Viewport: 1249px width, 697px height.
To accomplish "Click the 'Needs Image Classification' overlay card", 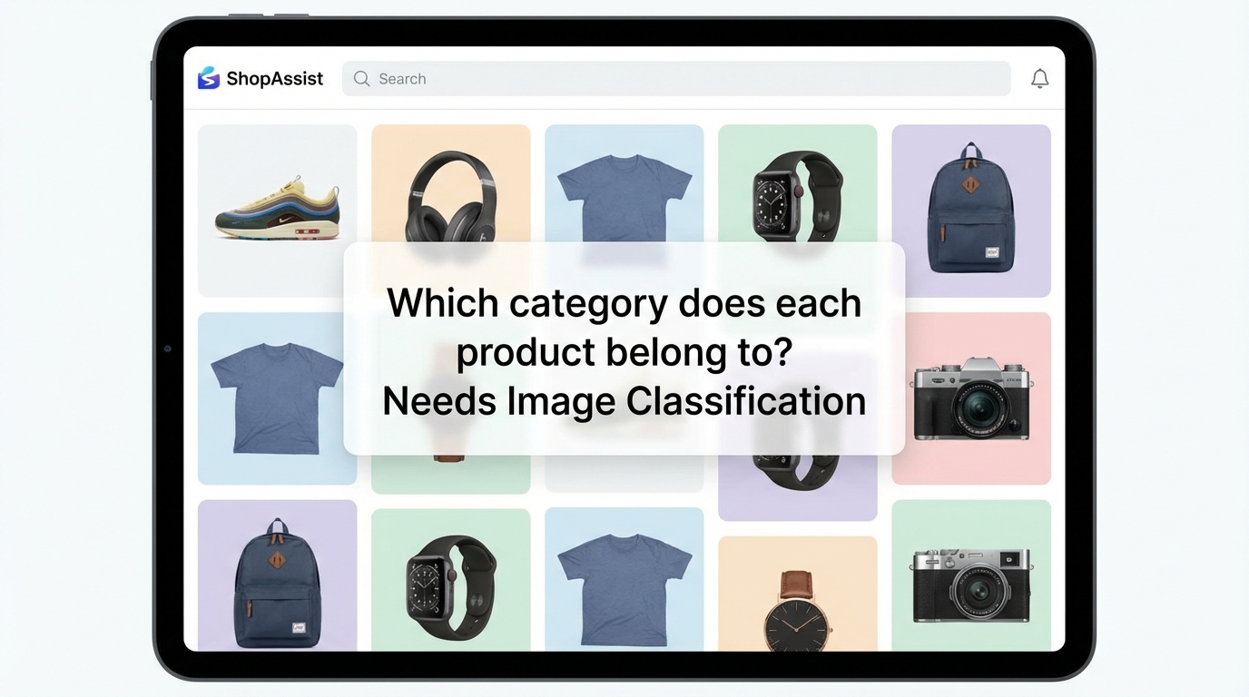I will [x=624, y=349].
